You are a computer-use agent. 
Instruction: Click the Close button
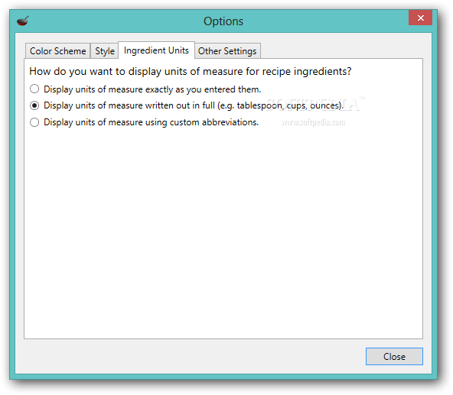tap(394, 356)
